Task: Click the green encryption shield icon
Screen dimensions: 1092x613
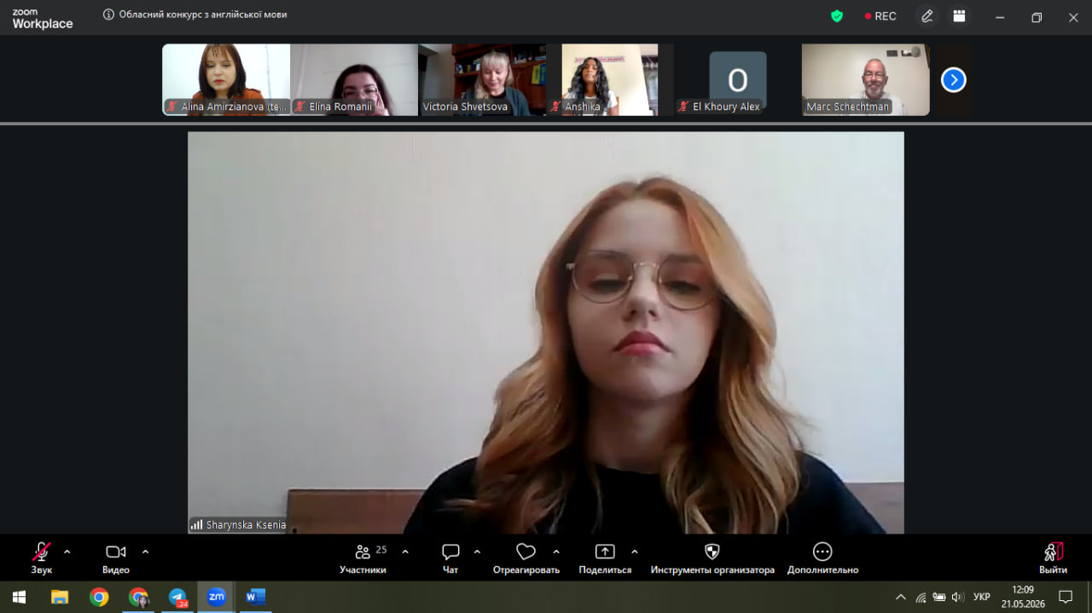Action: point(837,16)
